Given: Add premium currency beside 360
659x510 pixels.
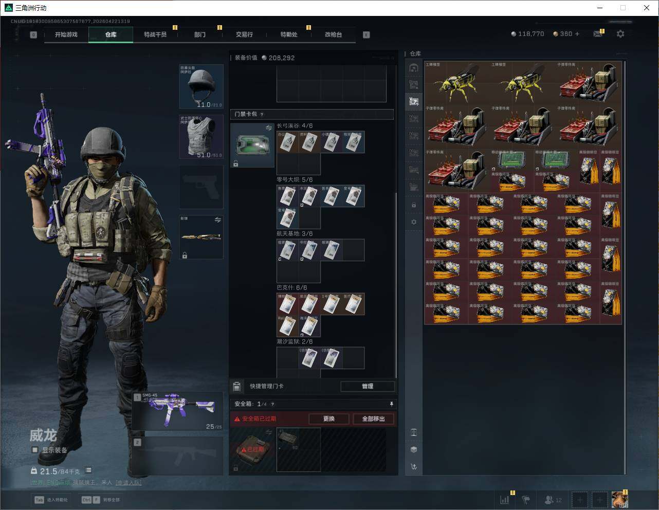Looking at the screenshot, I should pyautogui.click(x=577, y=34).
